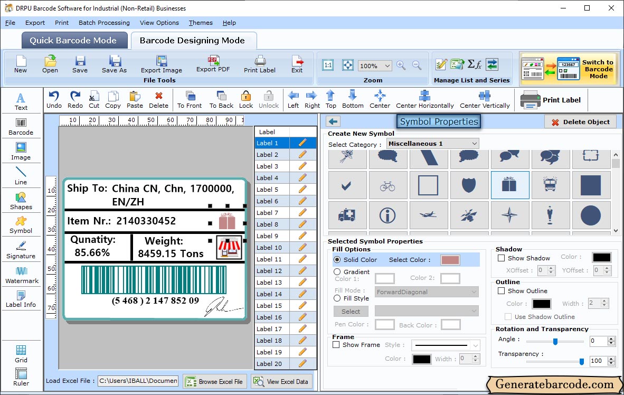Send selected object To Back
The image size is (624, 395).
221,100
